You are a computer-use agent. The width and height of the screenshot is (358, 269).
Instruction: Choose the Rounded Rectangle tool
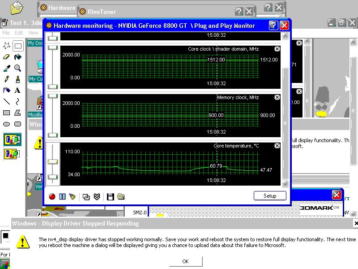tap(17, 124)
